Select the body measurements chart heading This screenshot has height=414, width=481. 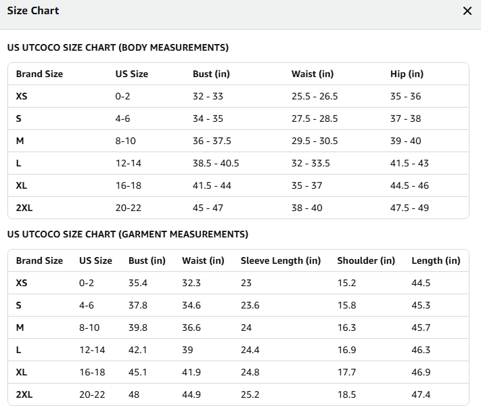coord(118,47)
